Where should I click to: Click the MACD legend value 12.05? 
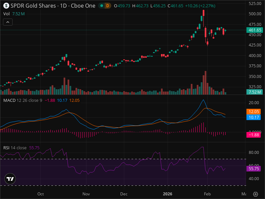coord(74,100)
